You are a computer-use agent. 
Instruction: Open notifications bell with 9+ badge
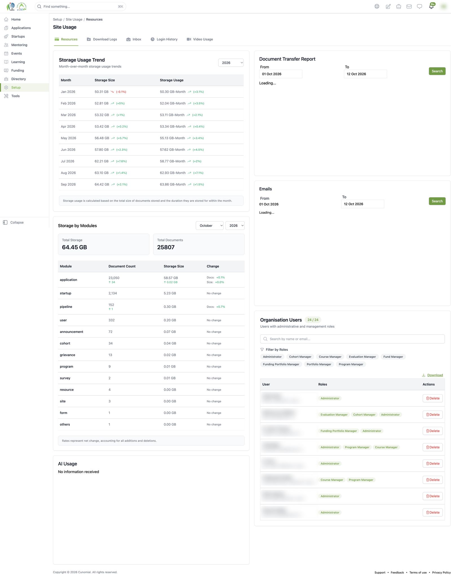(432, 6)
